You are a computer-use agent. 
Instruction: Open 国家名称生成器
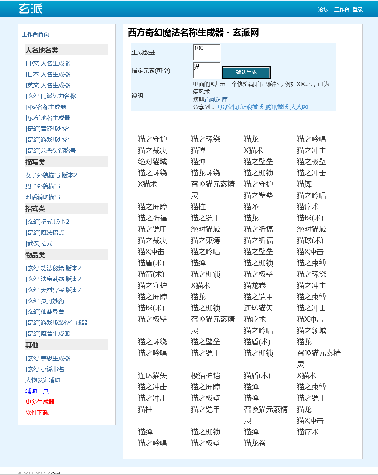point(46,107)
